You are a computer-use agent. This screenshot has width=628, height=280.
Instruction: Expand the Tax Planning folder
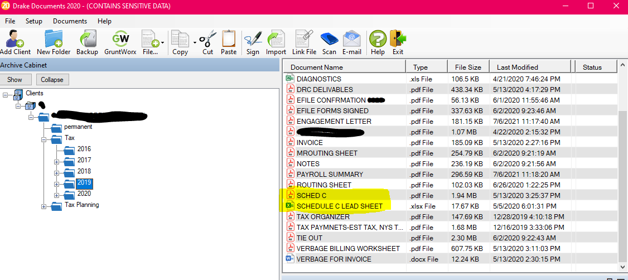[44, 206]
